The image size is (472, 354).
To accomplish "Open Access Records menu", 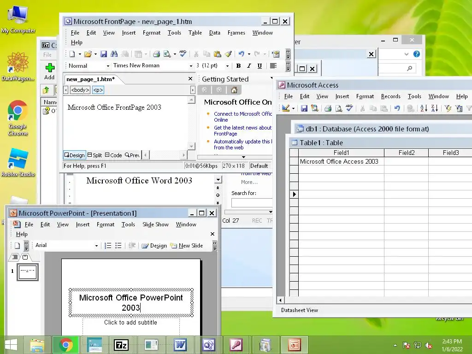I will coord(390,96).
